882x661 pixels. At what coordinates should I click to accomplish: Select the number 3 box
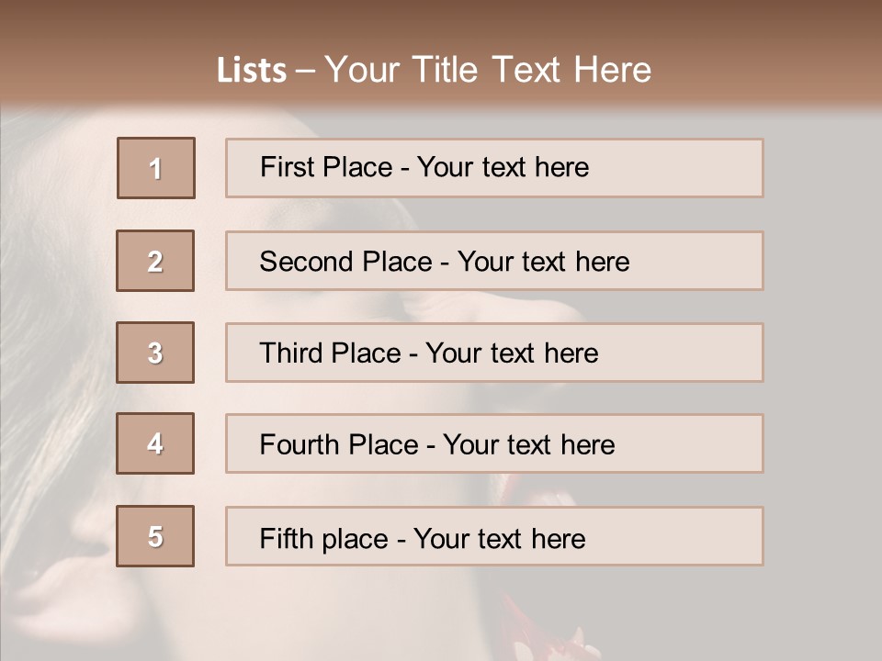coord(155,353)
